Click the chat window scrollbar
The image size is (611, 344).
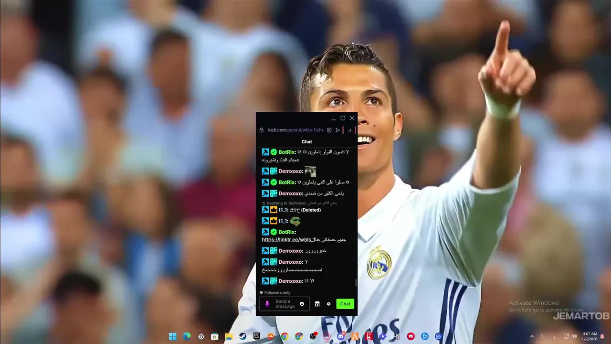click(356, 283)
